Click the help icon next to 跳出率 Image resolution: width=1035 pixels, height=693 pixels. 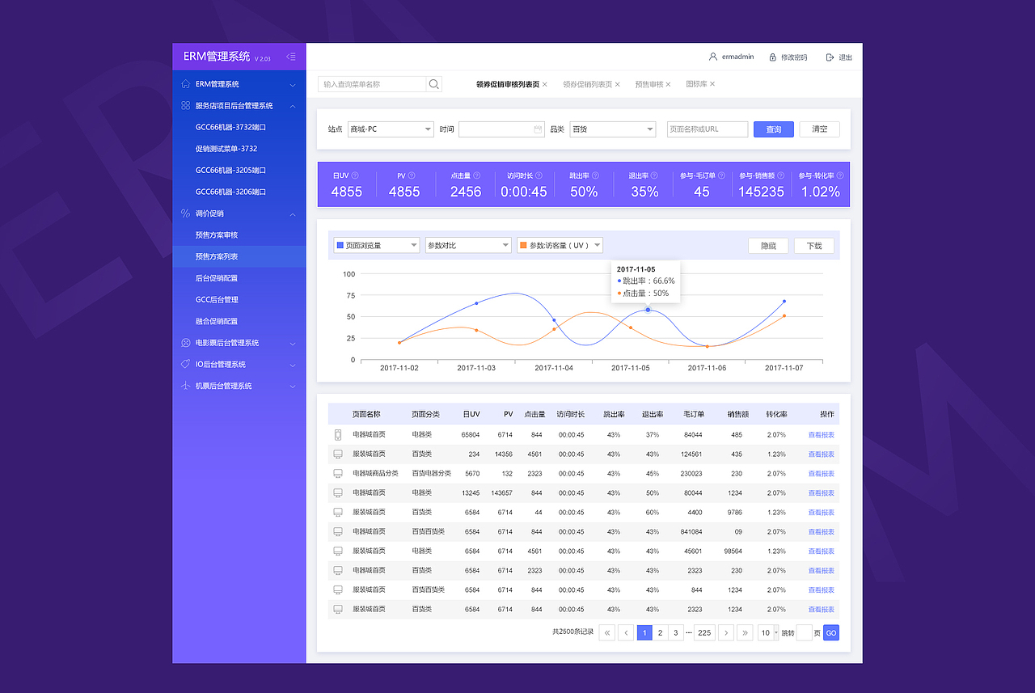595,175
